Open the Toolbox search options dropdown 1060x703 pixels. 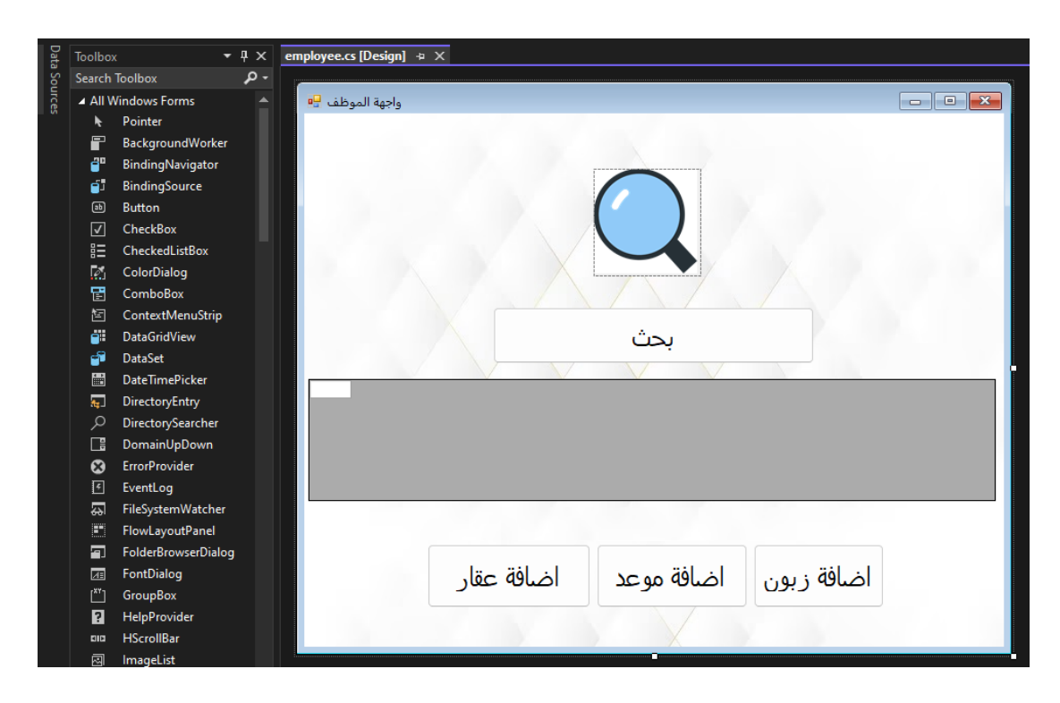[x=265, y=79]
